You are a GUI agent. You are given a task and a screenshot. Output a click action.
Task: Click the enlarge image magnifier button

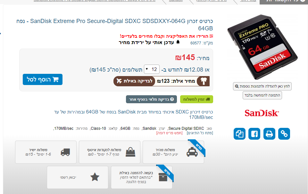(262, 86)
